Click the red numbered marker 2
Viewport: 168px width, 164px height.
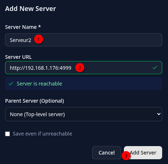coord(80,68)
